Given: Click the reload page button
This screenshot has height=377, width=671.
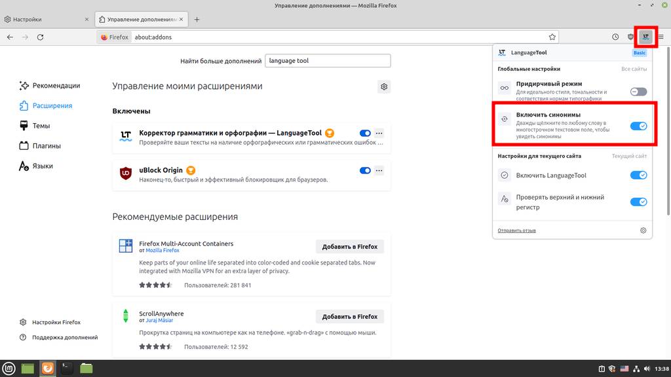Looking at the screenshot, I should pos(41,37).
